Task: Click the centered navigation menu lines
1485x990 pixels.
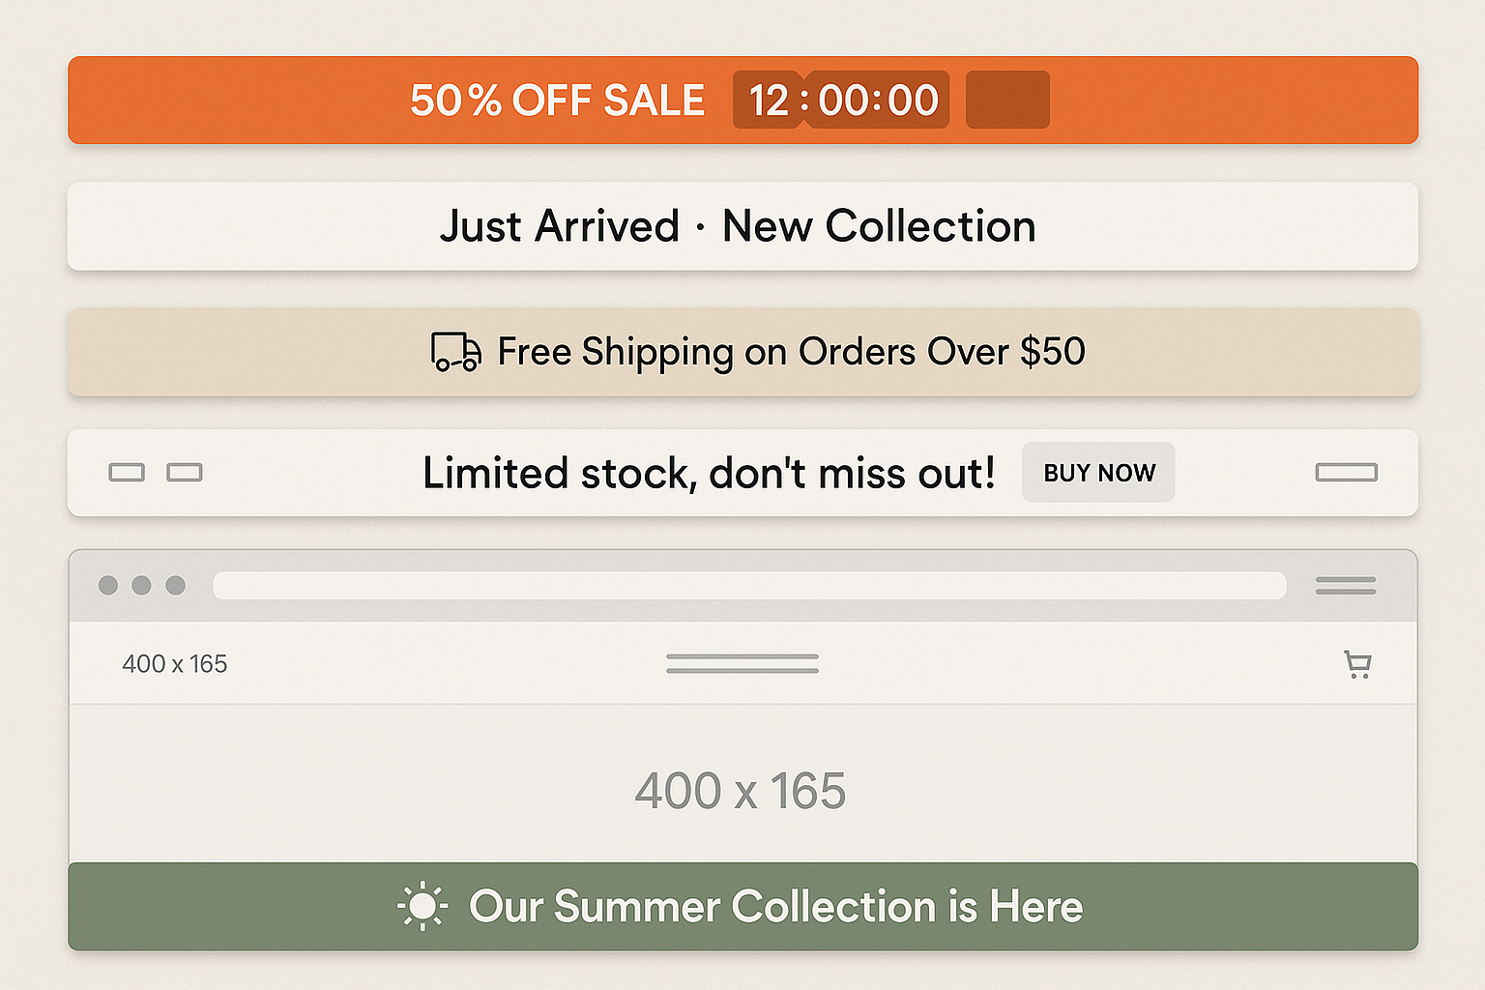Action: click(x=742, y=664)
